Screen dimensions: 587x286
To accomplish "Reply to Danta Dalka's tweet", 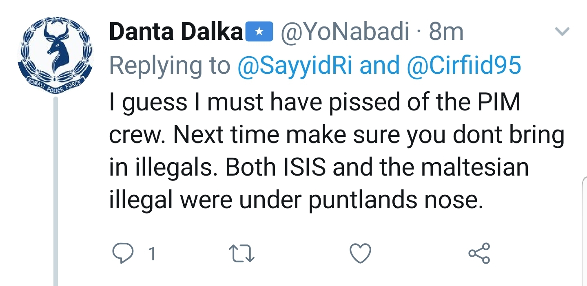I will (x=121, y=254).
